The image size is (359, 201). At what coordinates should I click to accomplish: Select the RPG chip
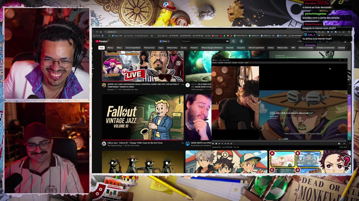point(293,48)
